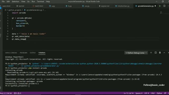Screen dimensions: 169x95
Task: Open feedback icon in status bar
Action: pyautogui.click(x=165, y=93)
